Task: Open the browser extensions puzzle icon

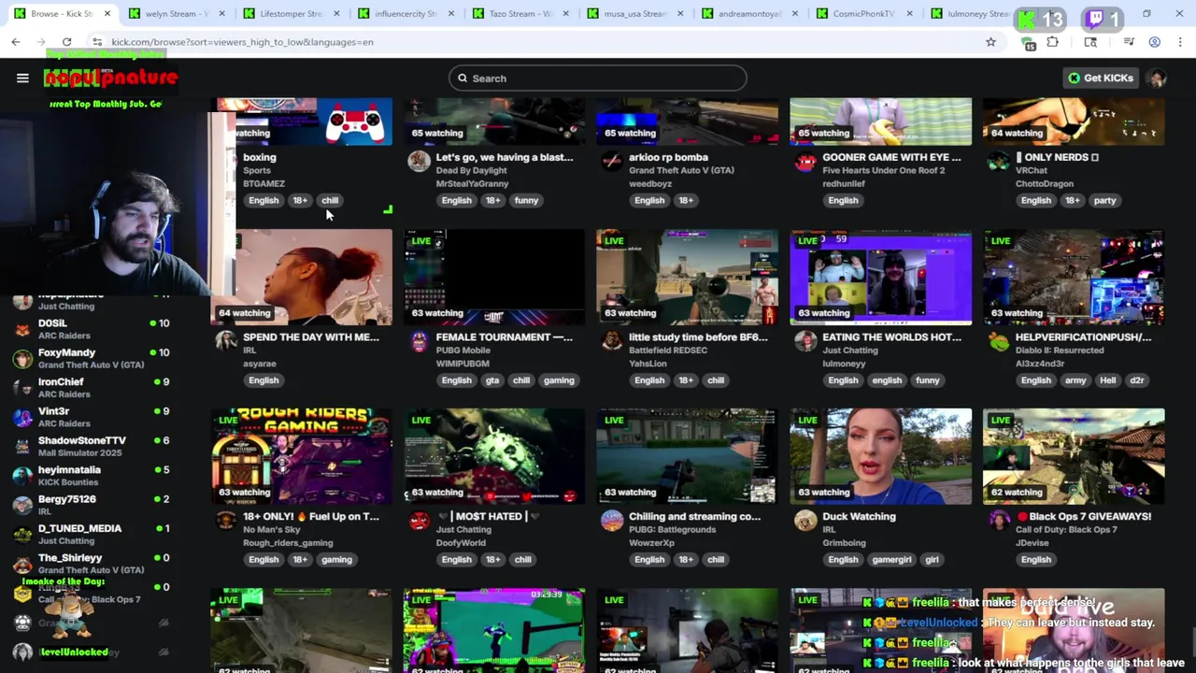Action: coord(1053,42)
